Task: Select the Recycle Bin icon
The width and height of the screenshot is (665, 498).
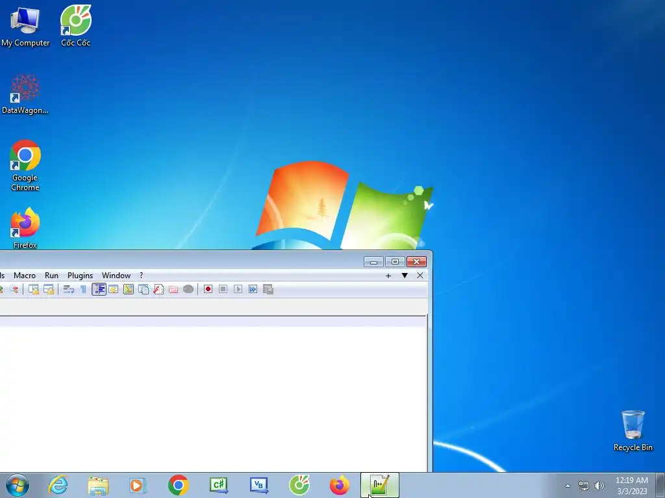Action: coord(633,431)
